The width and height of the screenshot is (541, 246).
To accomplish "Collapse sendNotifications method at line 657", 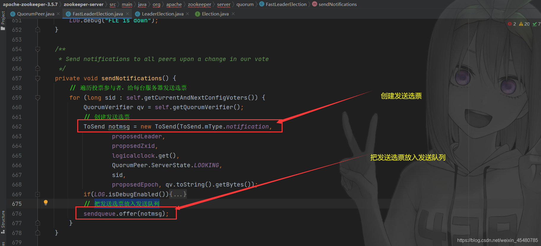I will 38,78.
